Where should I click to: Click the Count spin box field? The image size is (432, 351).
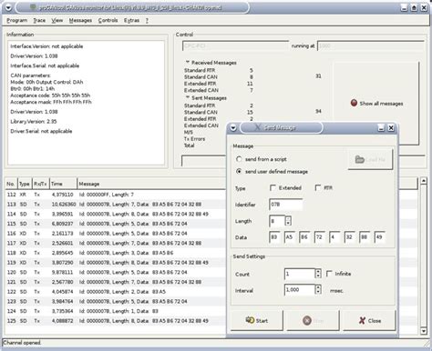[300, 274]
